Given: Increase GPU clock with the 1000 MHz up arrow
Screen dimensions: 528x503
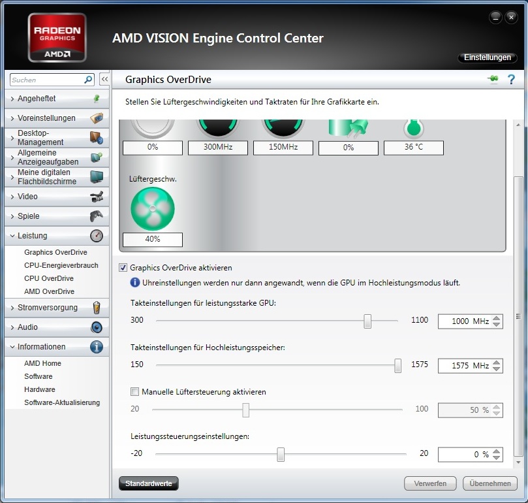Looking at the screenshot, I should click(496, 318).
